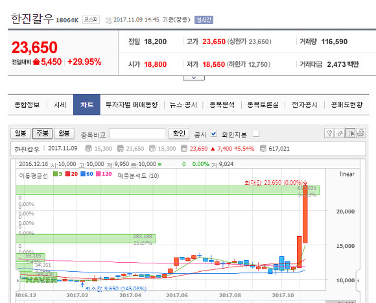The image size is (376, 303).
Task: Click green 5-period moving average swatch
Action: coord(55,174)
